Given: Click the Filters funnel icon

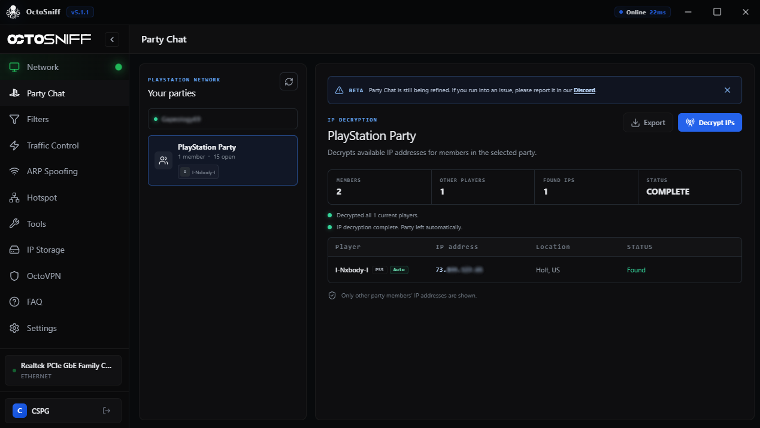Looking at the screenshot, I should [x=15, y=119].
